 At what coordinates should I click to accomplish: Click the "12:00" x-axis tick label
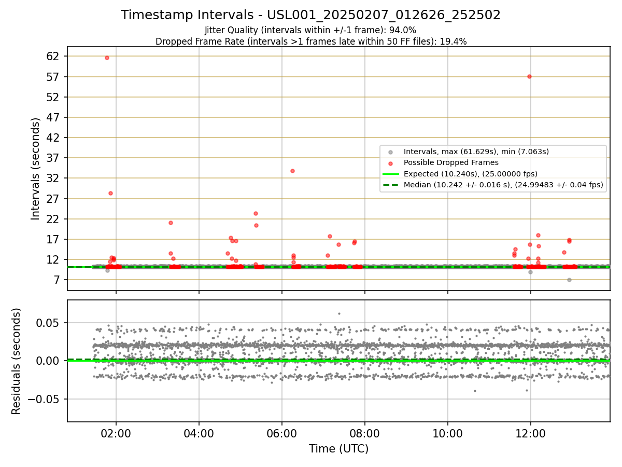[531, 434]
